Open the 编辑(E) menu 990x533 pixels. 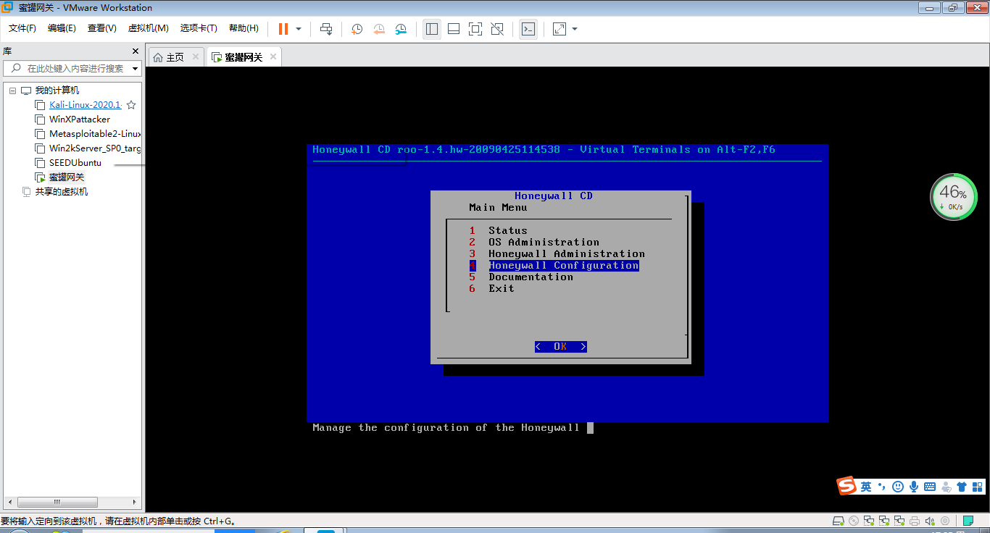(62, 28)
